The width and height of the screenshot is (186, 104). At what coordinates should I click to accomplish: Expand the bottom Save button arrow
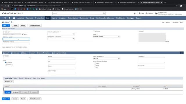coord(9,99)
